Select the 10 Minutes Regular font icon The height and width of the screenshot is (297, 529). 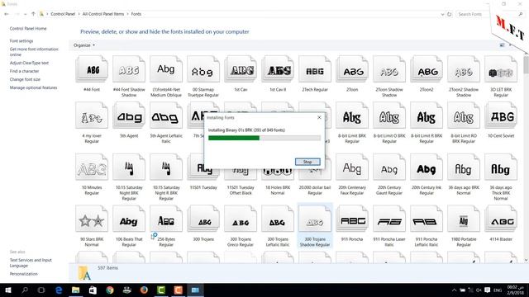tap(92, 167)
